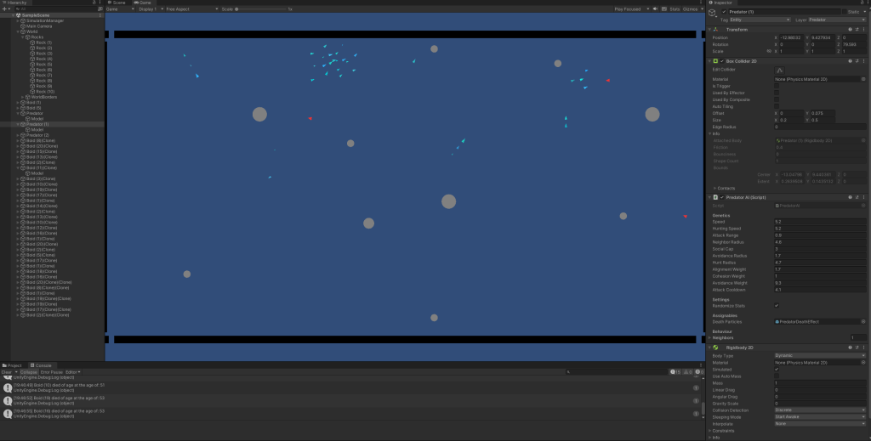Click the Material object picker icon

coord(863,79)
